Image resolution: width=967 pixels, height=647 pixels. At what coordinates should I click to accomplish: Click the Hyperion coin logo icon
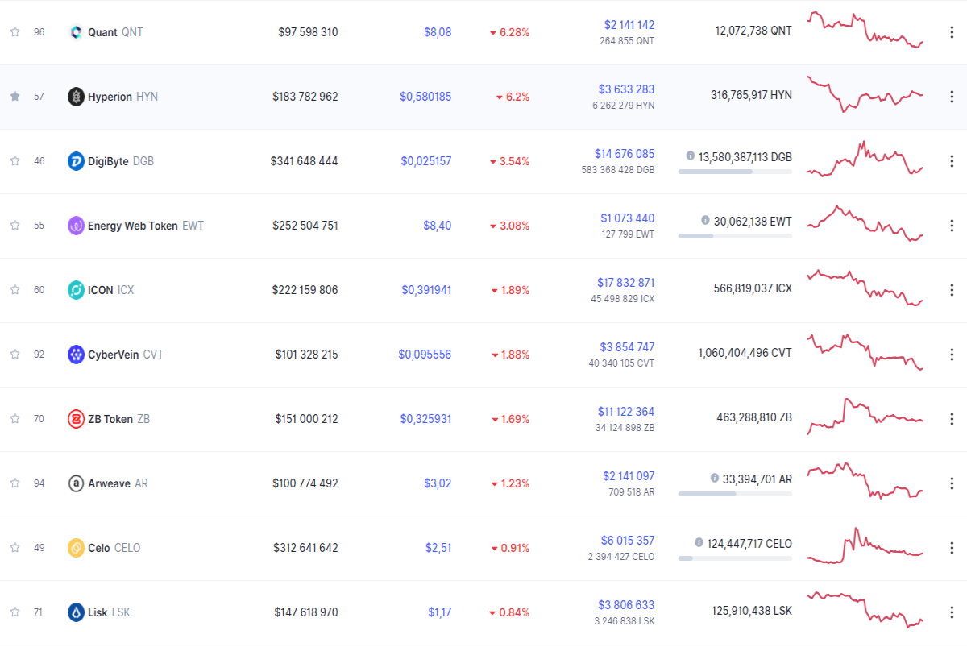click(76, 97)
